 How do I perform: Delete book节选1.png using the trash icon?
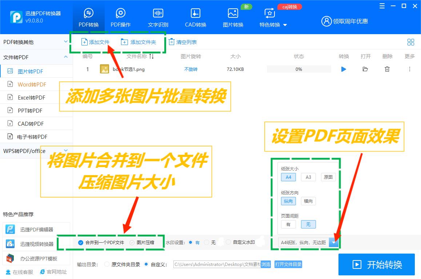point(387,69)
